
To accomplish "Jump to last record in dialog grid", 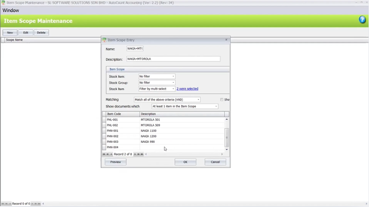I will [142, 154].
